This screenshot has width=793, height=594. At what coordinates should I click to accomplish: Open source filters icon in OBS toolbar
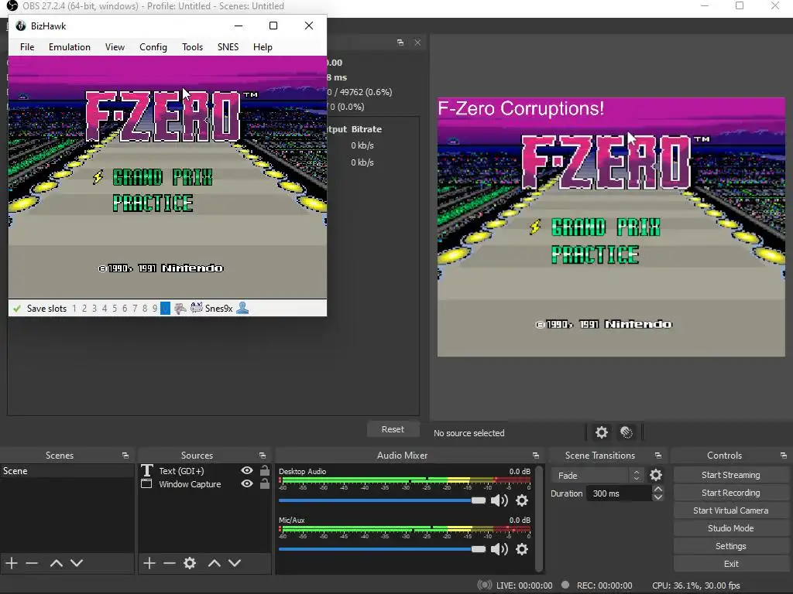tap(626, 432)
